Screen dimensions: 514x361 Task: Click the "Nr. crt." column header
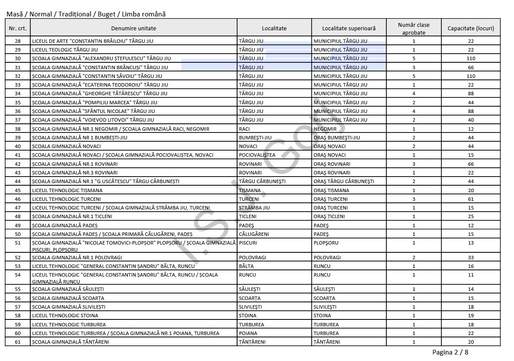pyautogui.click(x=17, y=29)
